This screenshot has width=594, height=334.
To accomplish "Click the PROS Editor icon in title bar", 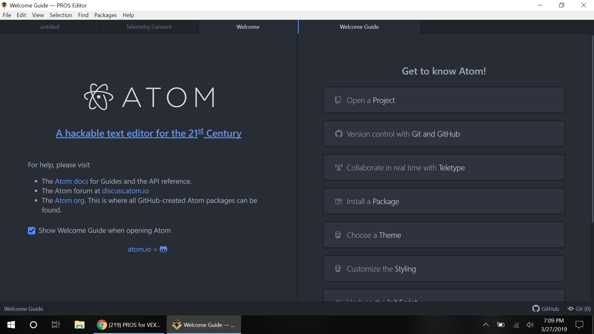I will (4, 5).
